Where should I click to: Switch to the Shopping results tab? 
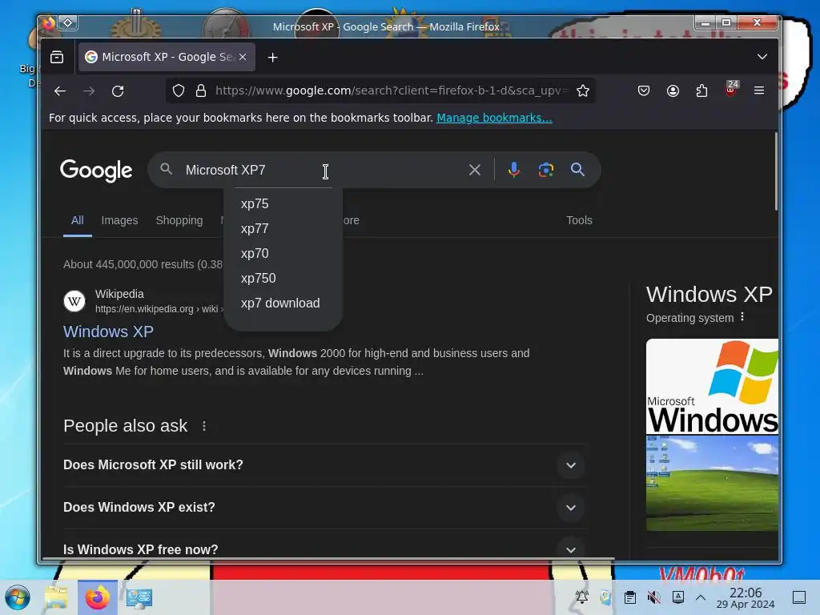(179, 220)
